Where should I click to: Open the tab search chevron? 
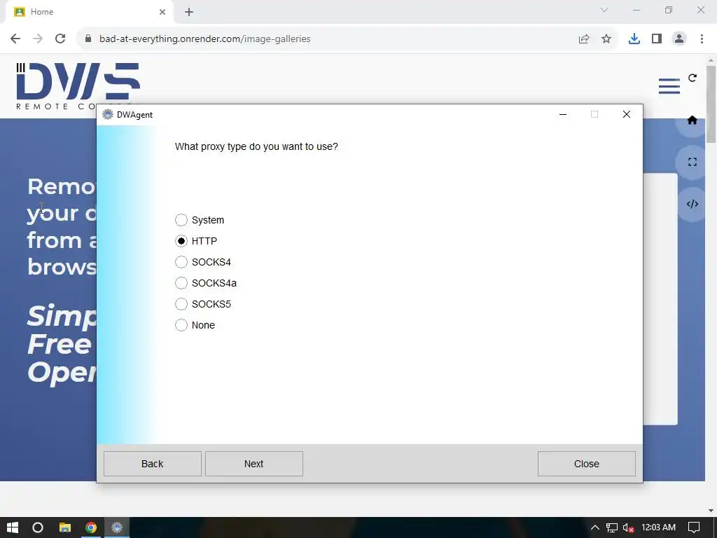coord(604,10)
